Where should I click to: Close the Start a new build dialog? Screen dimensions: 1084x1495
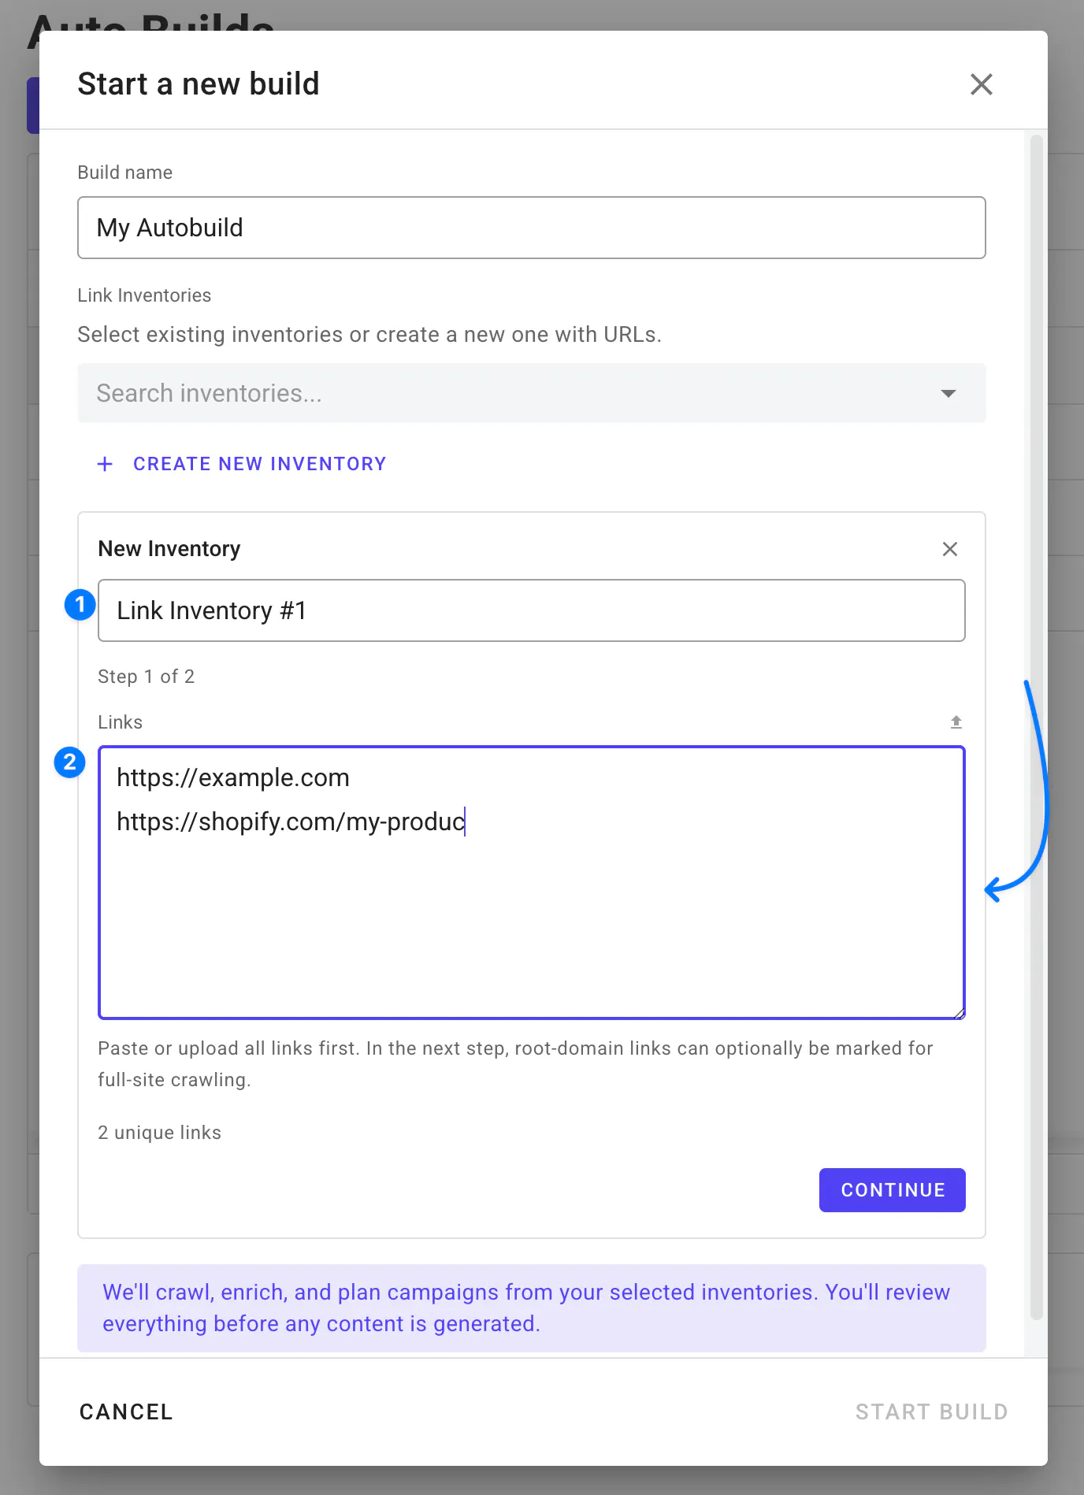tap(981, 84)
